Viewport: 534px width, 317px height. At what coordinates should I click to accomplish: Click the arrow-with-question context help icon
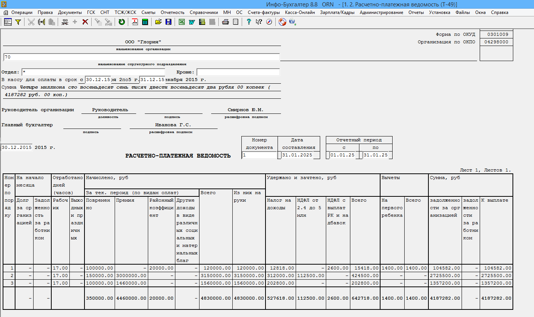pyautogui.click(x=259, y=22)
